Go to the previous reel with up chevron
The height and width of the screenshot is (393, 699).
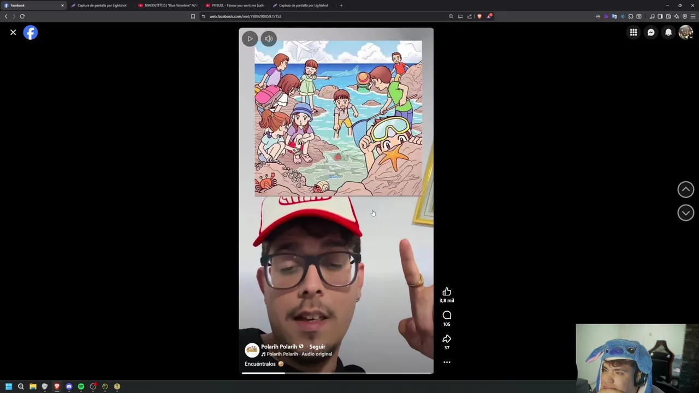[x=686, y=189]
